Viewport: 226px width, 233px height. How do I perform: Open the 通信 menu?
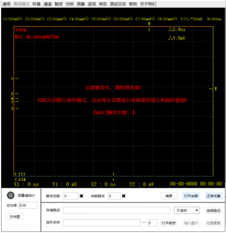pos(6,4)
